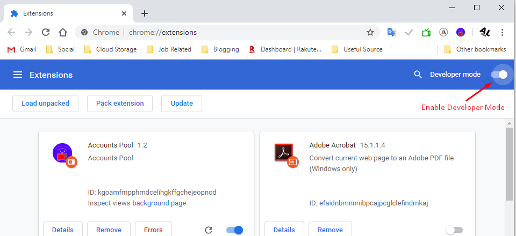Open a new tab
516x236 pixels.
[145, 13]
